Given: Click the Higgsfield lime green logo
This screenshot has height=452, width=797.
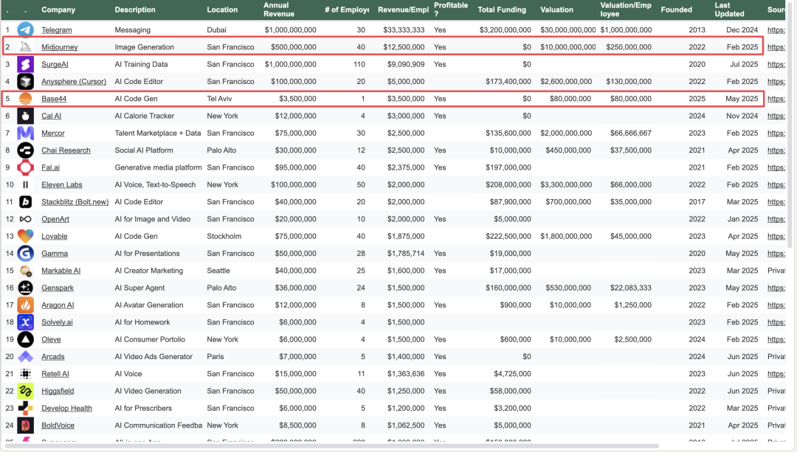Looking at the screenshot, I should tap(25, 391).
